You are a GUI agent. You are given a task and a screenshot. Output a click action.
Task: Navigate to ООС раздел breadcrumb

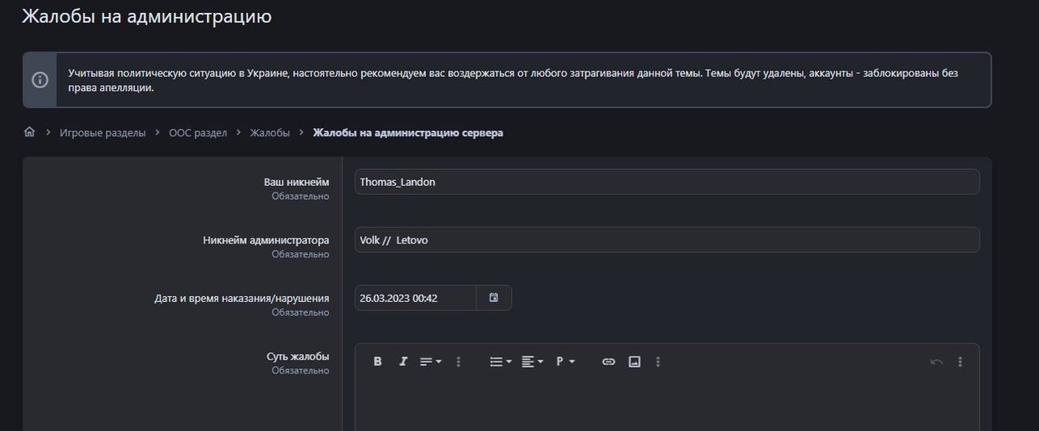pyautogui.click(x=198, y=132)
